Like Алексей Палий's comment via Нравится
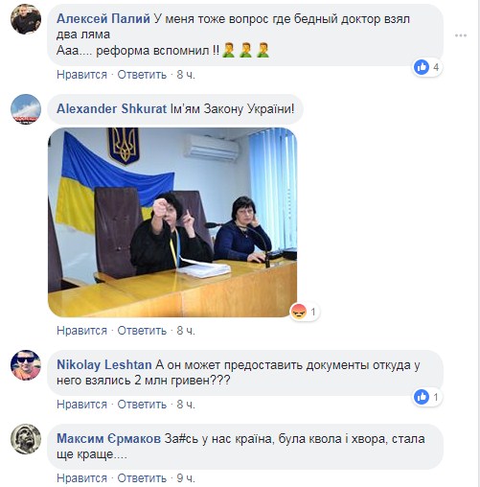 point(81,75)
